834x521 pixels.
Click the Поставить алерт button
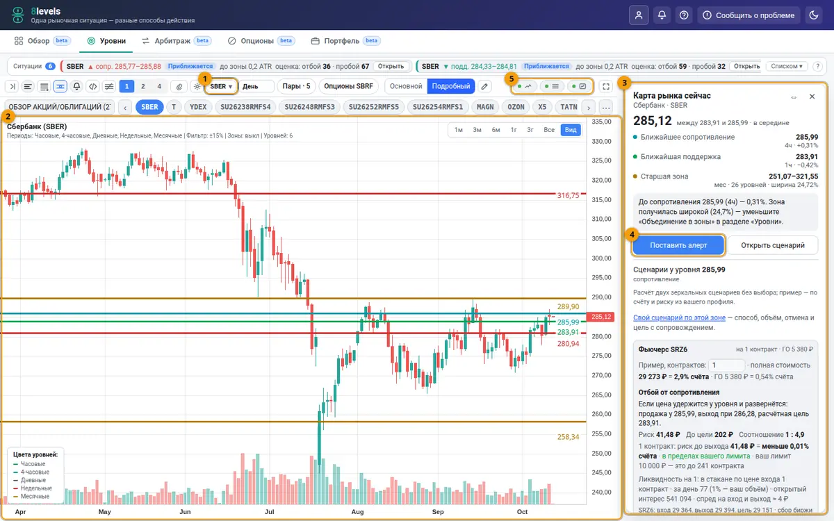point(678,245)
